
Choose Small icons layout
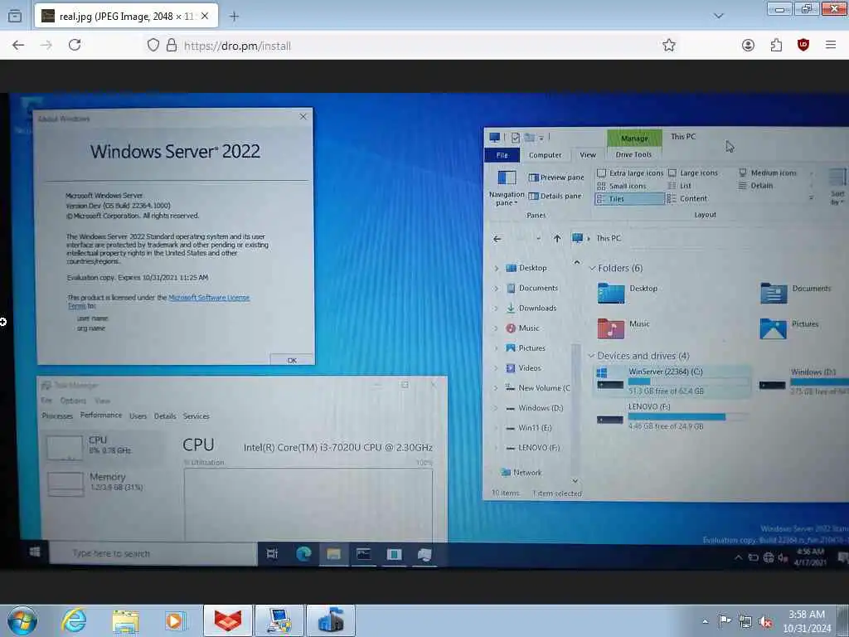621,186
